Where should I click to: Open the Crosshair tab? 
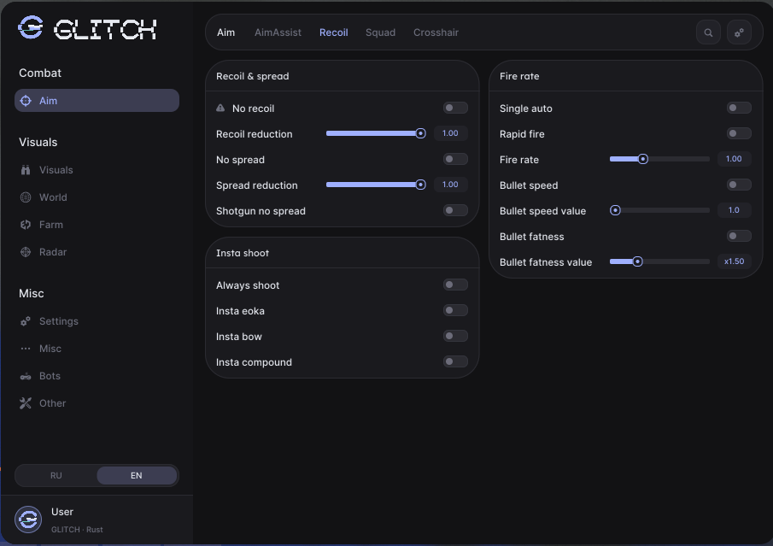pyautogui.click(x=436, y=32)
